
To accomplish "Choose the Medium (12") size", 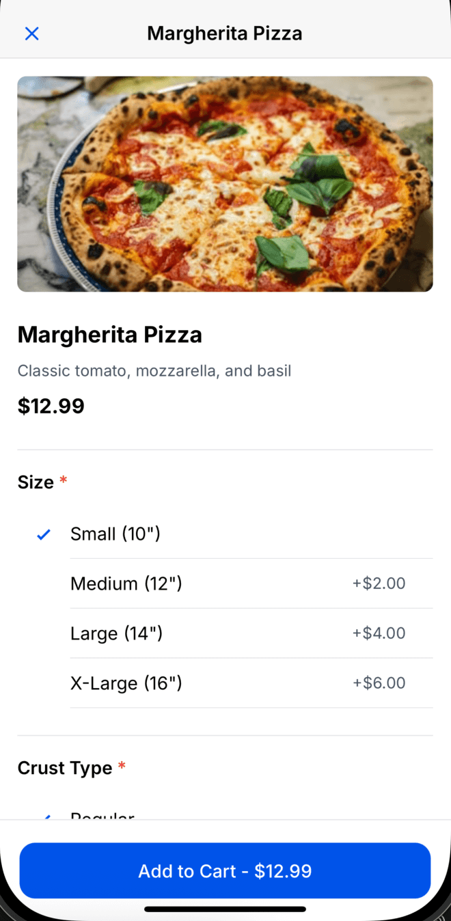I will coord(126,583).
